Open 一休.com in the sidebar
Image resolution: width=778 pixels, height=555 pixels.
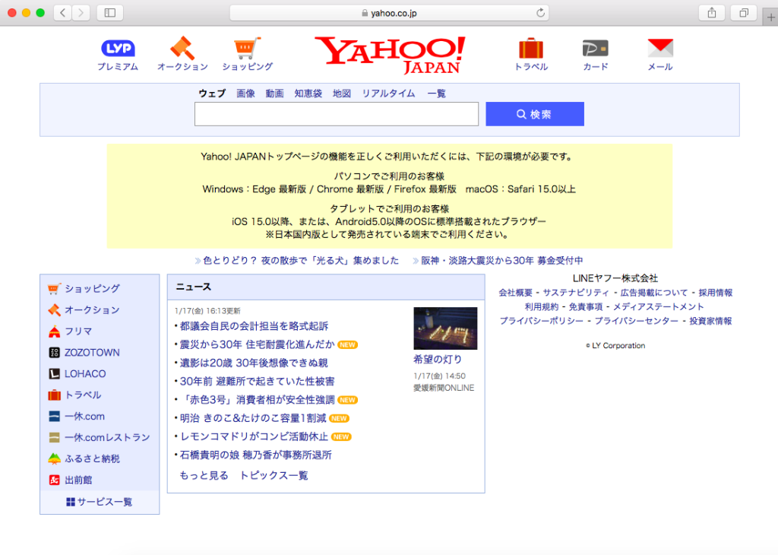click(85, 416)
